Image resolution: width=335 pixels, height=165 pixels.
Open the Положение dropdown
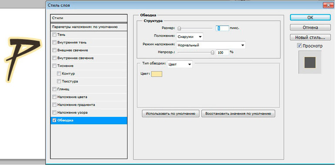(190, 36)
